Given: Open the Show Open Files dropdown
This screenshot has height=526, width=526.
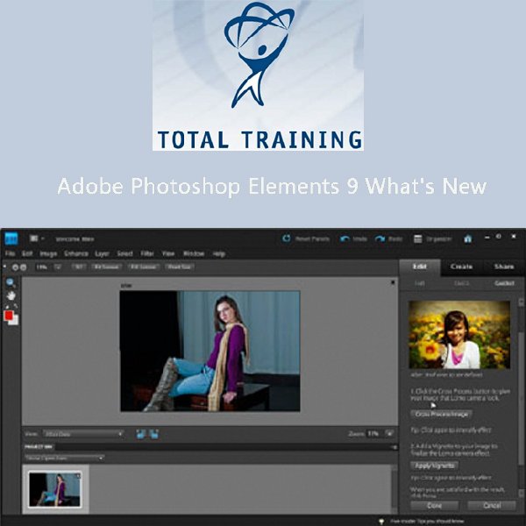Looking at the screenshot, I should click(64, 458).
